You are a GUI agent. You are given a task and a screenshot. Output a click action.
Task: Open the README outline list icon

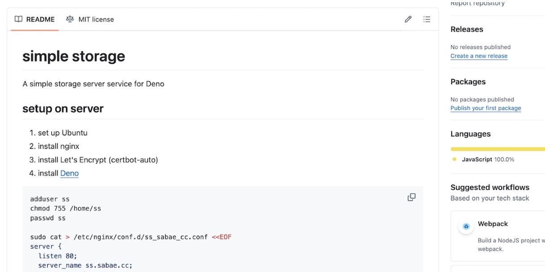tap(427, 19)
